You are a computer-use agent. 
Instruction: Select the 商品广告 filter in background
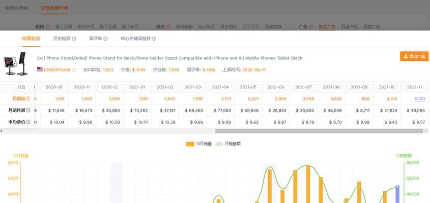click(327, 26)
